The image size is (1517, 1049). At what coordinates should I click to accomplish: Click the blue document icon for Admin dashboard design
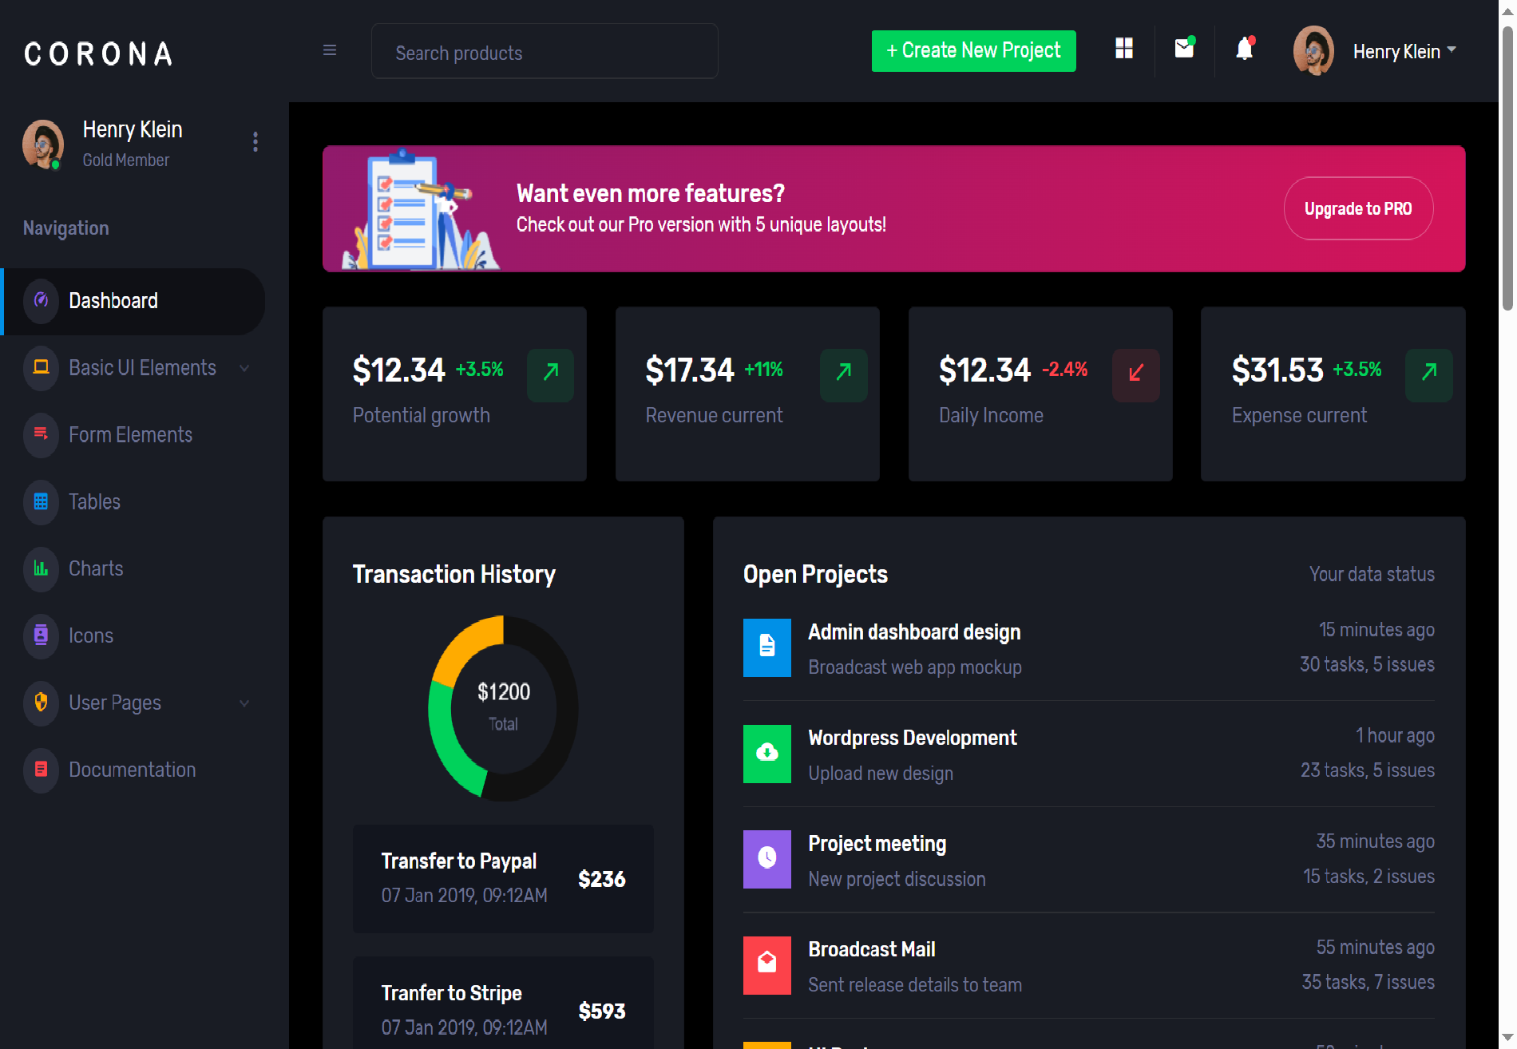pyautogui.click(x=766, y=647)
